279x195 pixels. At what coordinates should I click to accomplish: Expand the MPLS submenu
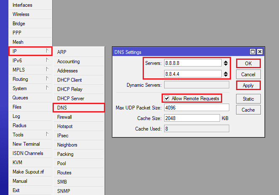(x=30, y=70)
